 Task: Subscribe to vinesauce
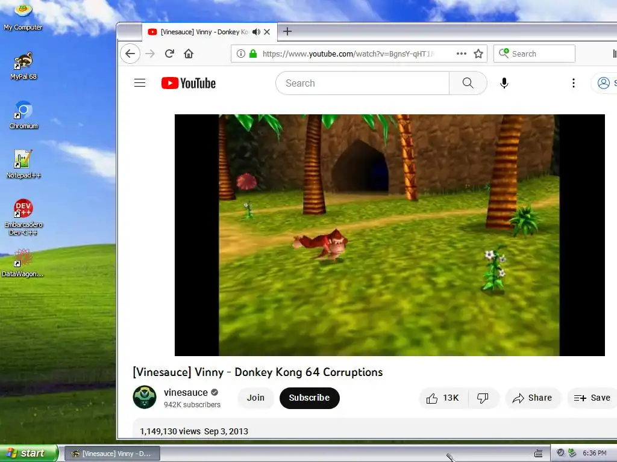(x=309, y=398)
